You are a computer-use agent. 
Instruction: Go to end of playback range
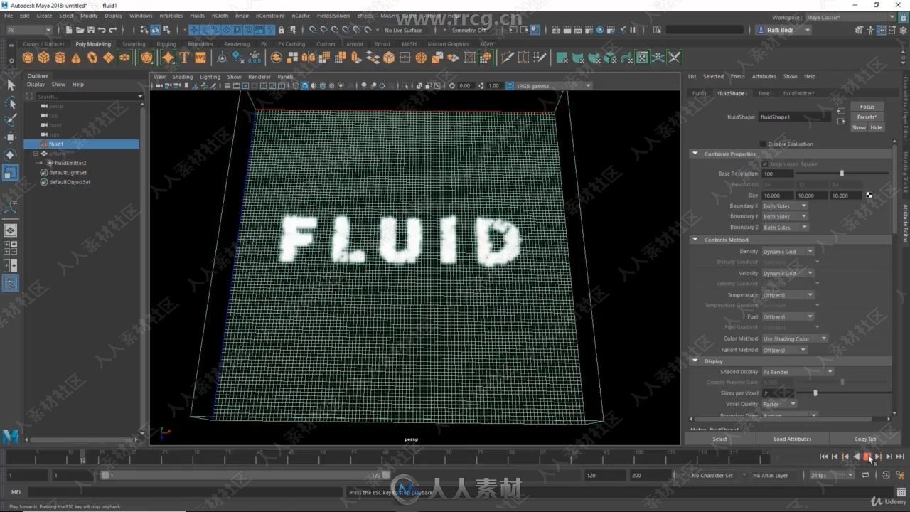[899, 457]
